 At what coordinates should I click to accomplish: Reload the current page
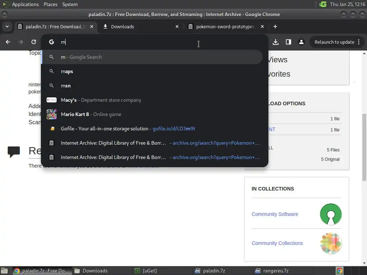click(x=34, y=42)
